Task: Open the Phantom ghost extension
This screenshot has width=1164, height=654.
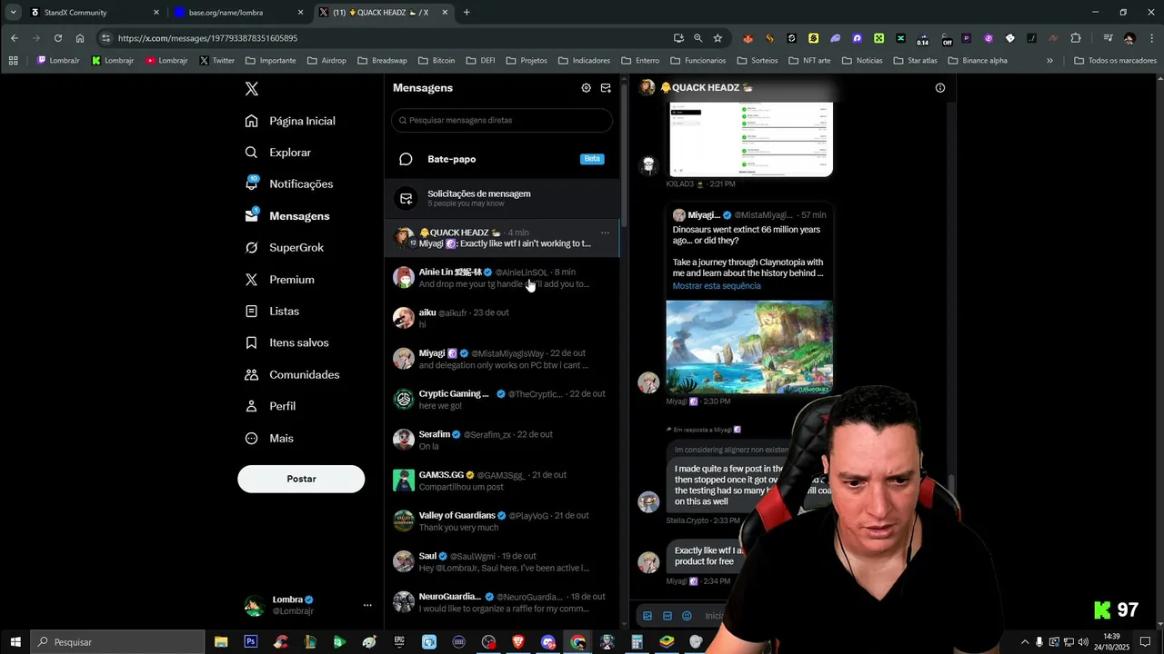Action: [x=835, y=38]
